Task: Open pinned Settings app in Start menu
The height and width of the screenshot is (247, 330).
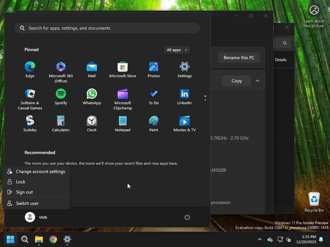Action: pos(185,70)
